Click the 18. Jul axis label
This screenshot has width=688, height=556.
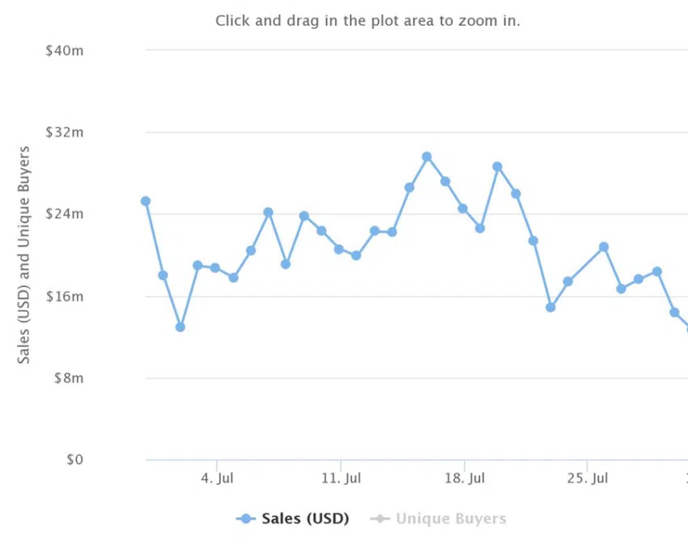pyautogui.click(x=465, y=478)
